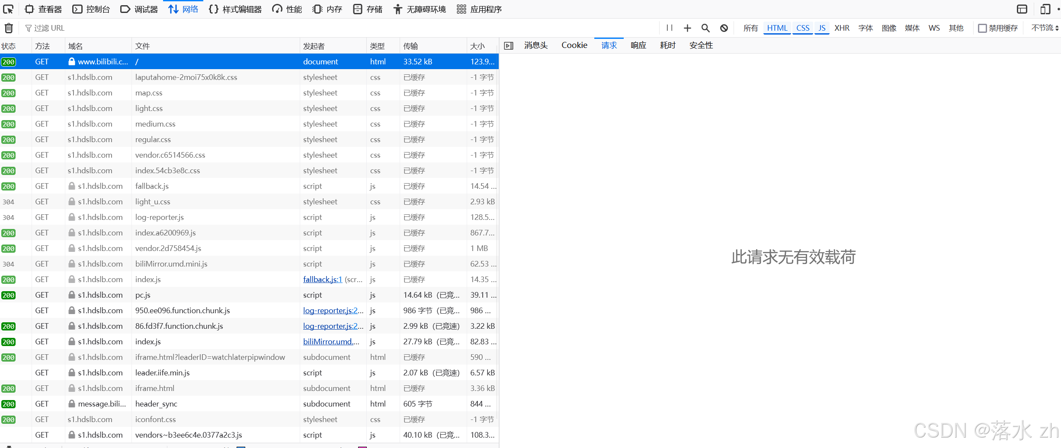Select the leader.iife.min.js request
1061x448 pixels.
pos(249,373)
